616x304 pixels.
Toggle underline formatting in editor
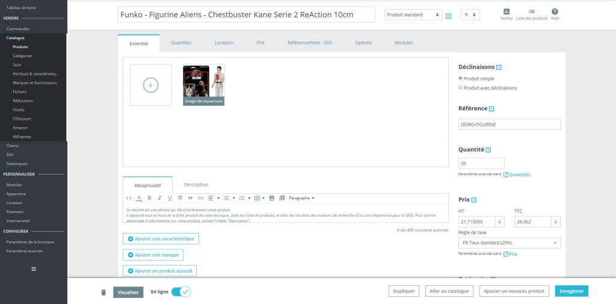[x=170, y=198]
